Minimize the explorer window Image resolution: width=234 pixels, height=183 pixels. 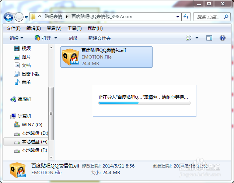(x=199, y=4)
